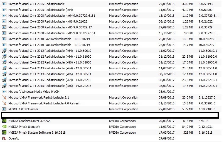The height and width of the screenshot is (142, 224).
Task: Click the XNA Framework Redistributable 3.1 icon
Action: tap(4, 97)
